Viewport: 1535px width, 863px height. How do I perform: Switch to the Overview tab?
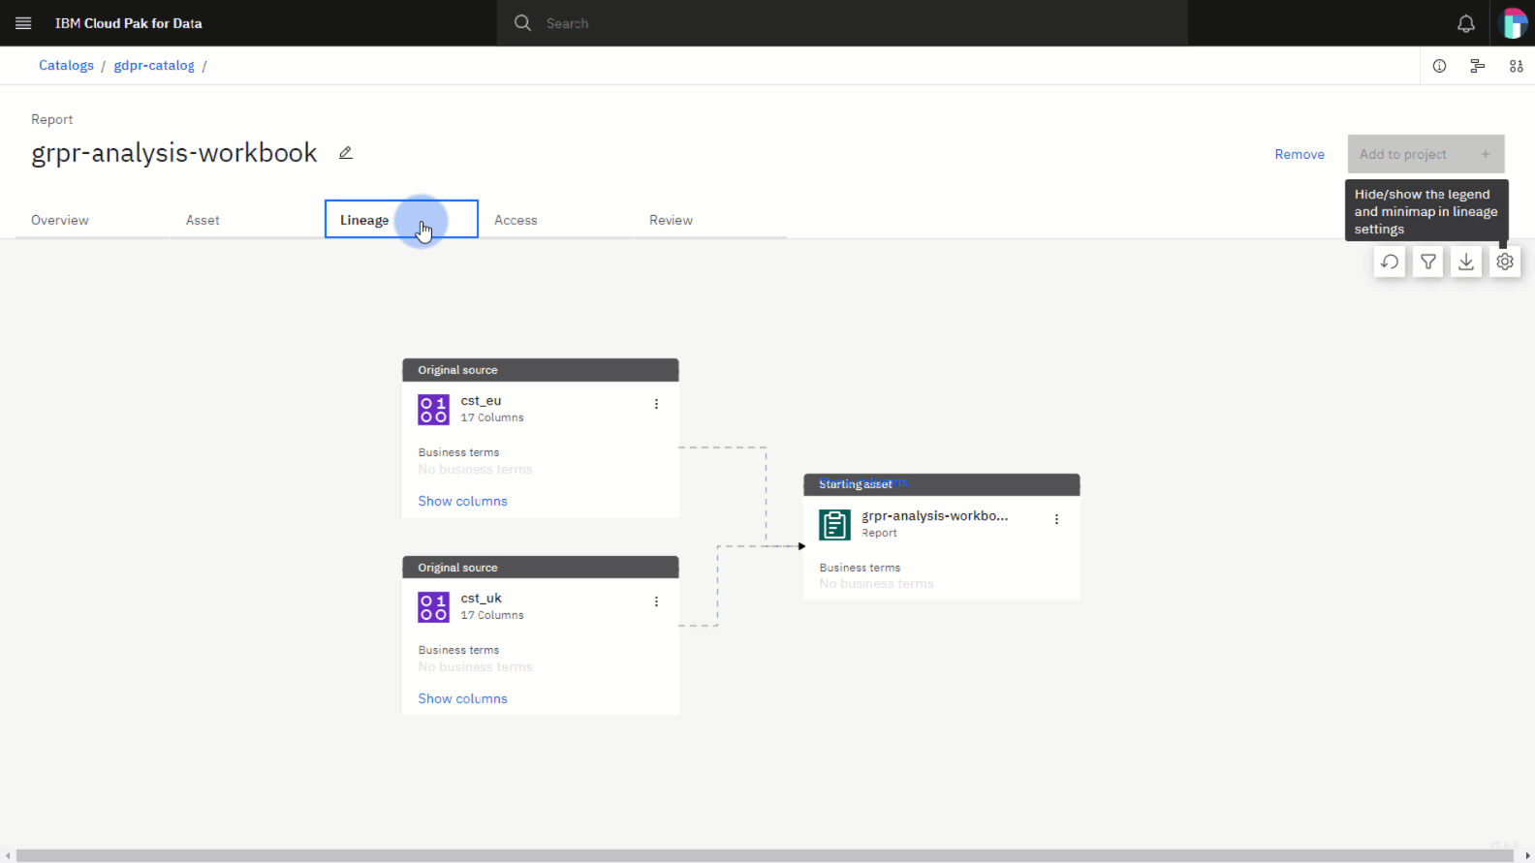point(60,220)
